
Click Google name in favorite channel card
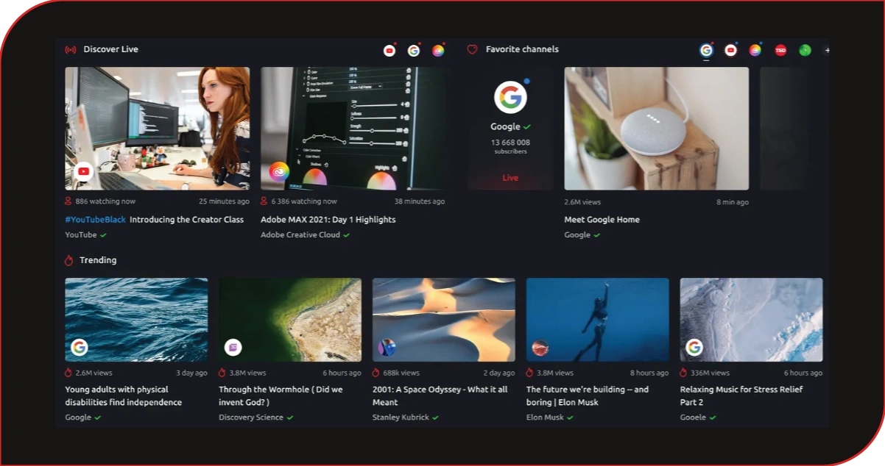505,126
